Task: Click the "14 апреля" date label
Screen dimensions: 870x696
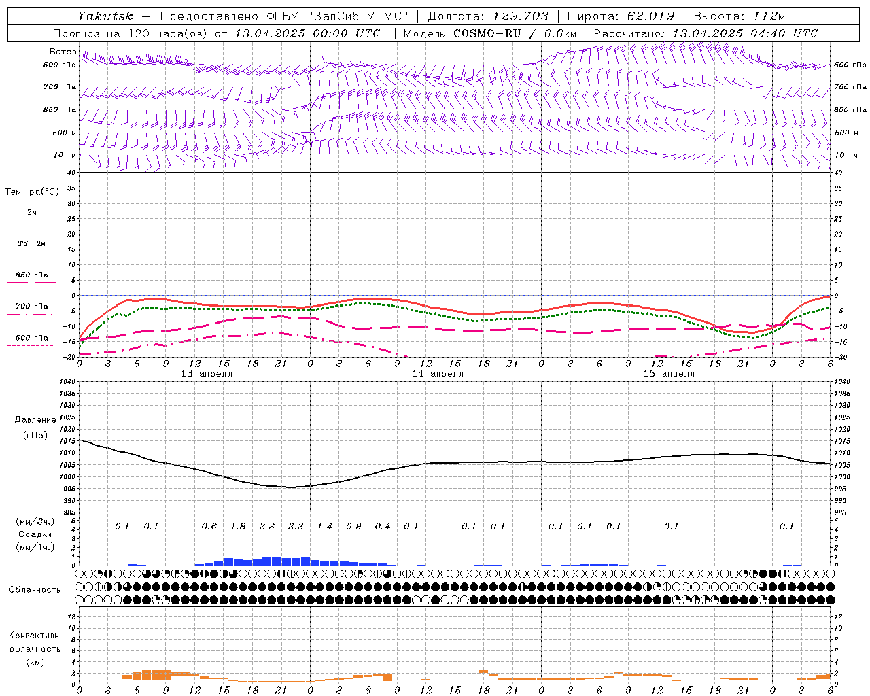Action: coord(438,374)
